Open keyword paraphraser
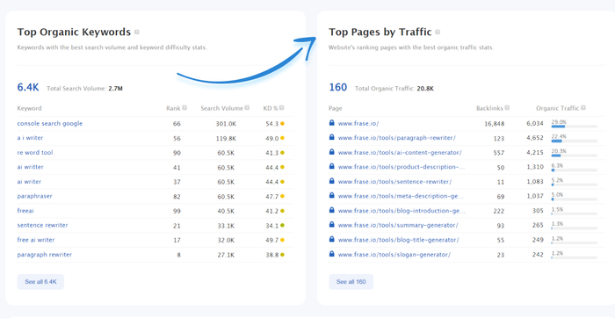 click(x=34, y=196)
